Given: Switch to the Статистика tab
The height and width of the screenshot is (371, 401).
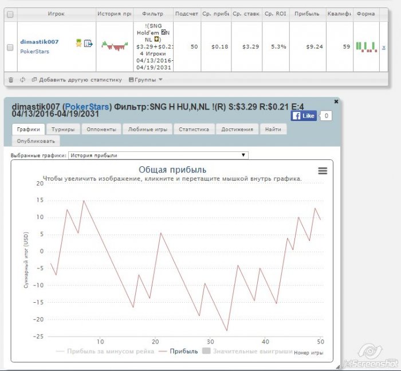Looking at the screenshot, I should 194,129.
